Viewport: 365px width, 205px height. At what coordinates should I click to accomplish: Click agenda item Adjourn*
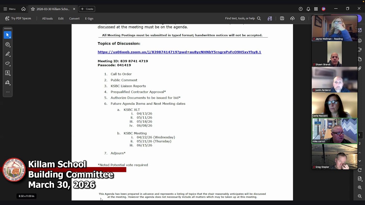[x=118, y=153]
